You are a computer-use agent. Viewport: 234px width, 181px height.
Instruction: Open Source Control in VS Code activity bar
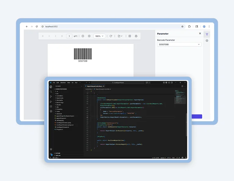(x=51, y=96)
